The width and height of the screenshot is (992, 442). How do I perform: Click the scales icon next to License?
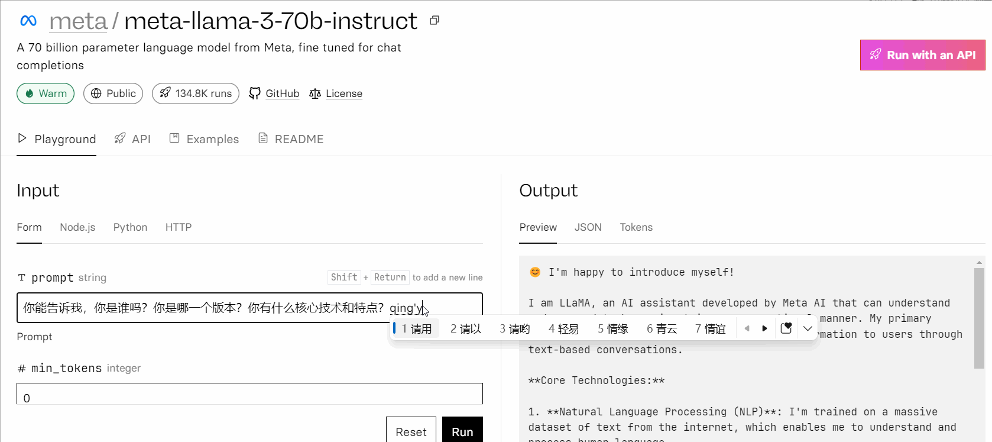(x=315, y=93)
